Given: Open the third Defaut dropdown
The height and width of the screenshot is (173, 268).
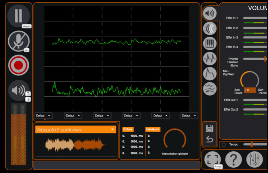Looking at the screenshot, I should click(x=102, y=115).
